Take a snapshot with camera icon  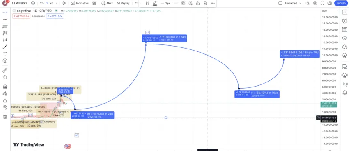coord(330,3)
